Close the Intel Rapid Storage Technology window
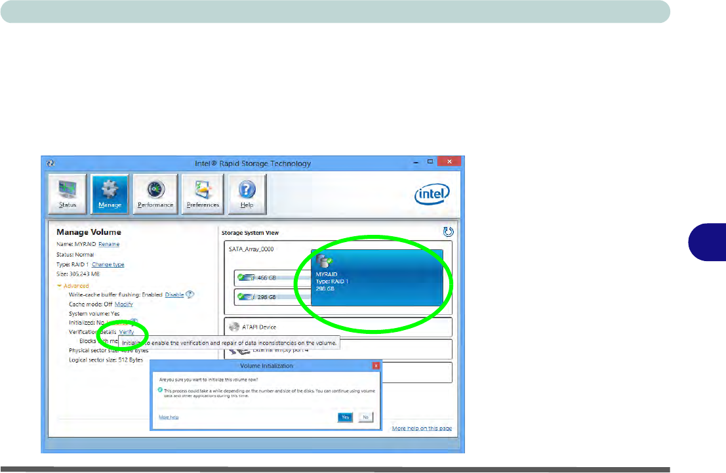This screenshot has height=473, width=726. pyautogui.click(x=449, y=161)
